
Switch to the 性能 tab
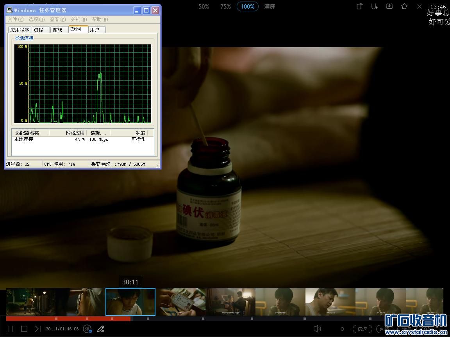(x=59, y=30)
